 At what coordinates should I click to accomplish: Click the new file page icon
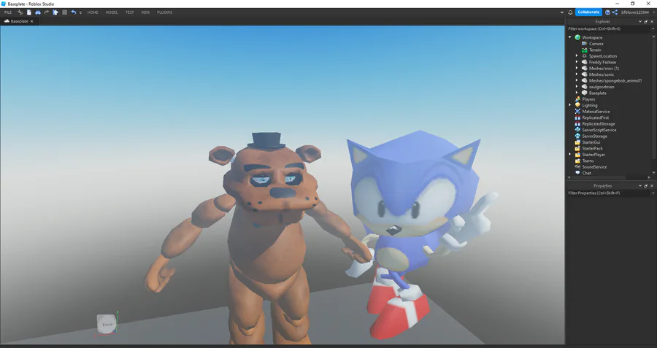[x=29, y=12]
